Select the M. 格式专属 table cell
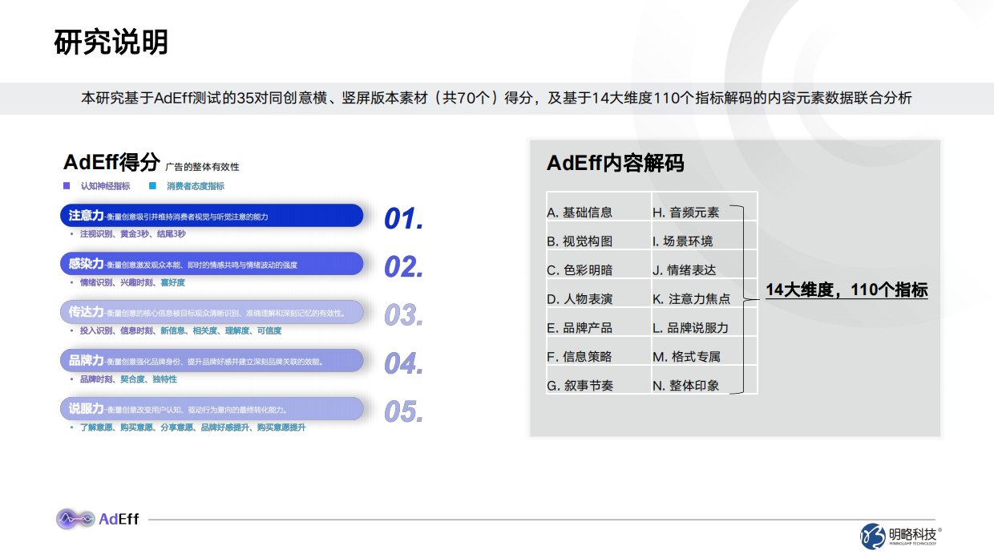 pos(705,351)
